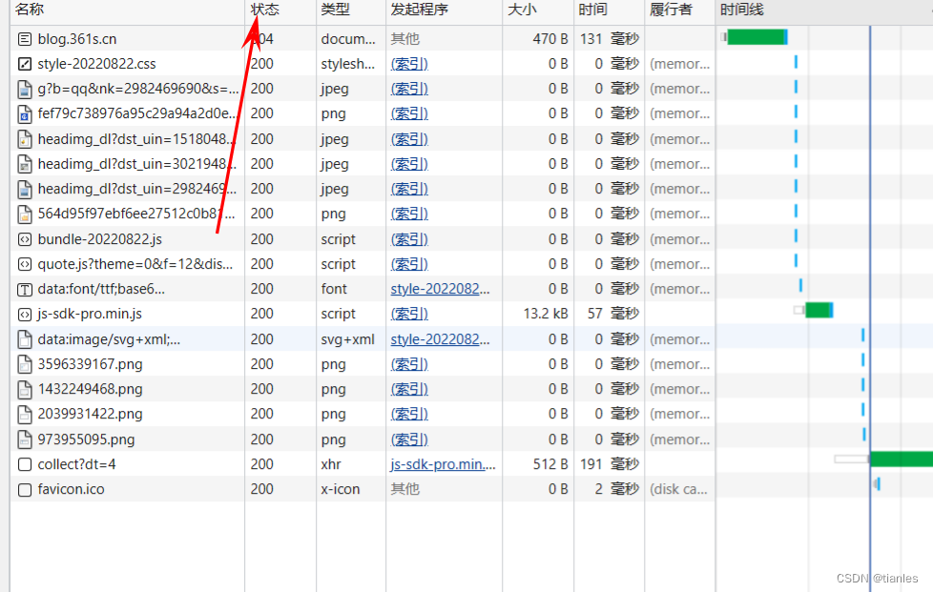Click image icon of g?b=qq&nk=2982469690 row
Image resolution: width=933 pixels, height=592 pixels.
pos(25,90)
